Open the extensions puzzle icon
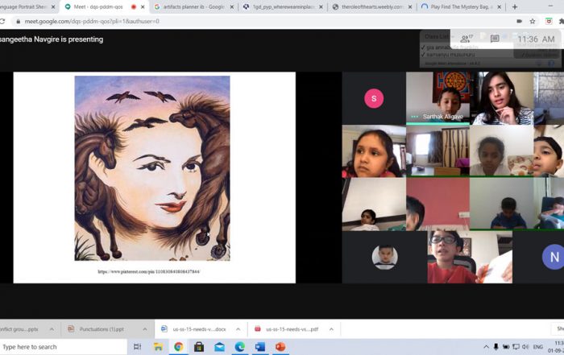The image size is (564, 355). point(561,21)
